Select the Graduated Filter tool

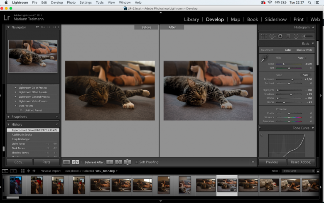288,36
